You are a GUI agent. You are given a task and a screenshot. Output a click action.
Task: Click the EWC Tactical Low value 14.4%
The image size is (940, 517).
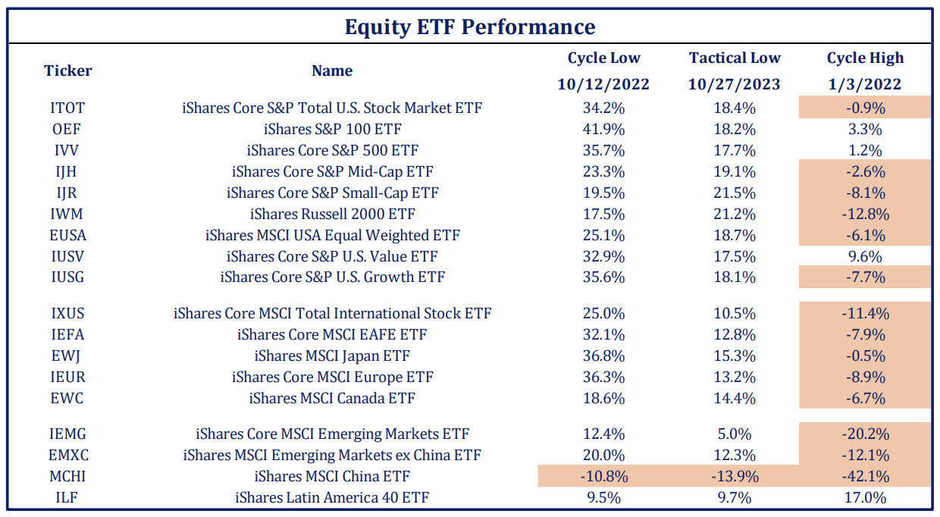(x=734, y=398)
